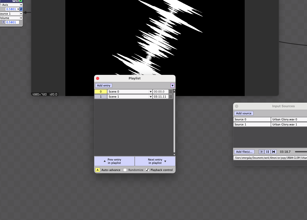Open the Playlist options menu arrow
Screen dimensions: 307x220
173,85
